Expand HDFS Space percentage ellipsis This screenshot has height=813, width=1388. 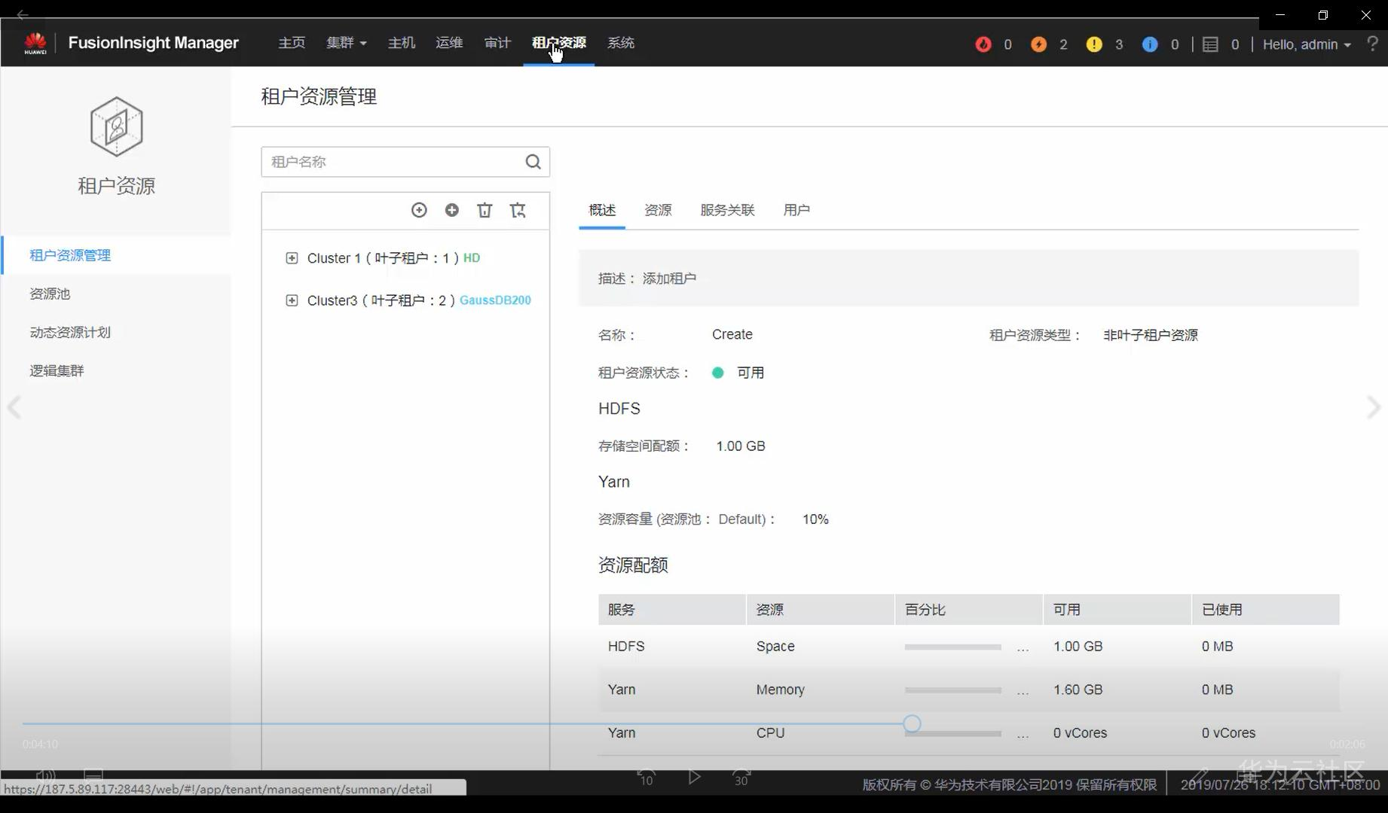click(x=1023, y=647)
